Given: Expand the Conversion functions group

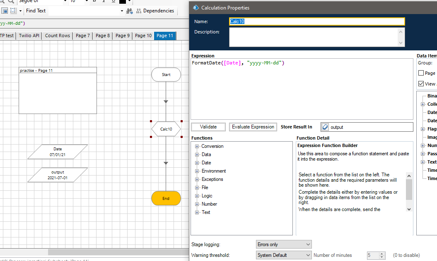Looking at the screenshot, I should pos(197,146).
